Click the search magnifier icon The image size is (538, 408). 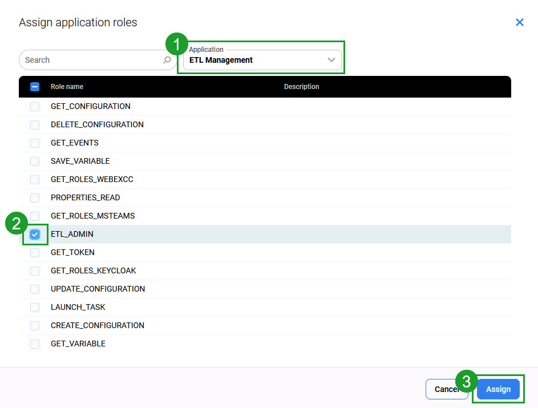tap(167, 60)
